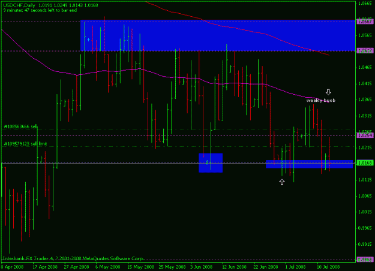Click the 0.9965 price axis label
This screenshot has height=271, width=375.
tap(365, 228)
